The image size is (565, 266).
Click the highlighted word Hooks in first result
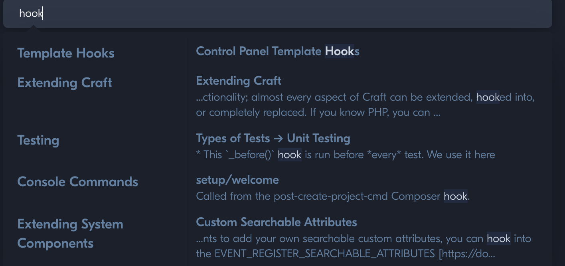pos(340,51)
